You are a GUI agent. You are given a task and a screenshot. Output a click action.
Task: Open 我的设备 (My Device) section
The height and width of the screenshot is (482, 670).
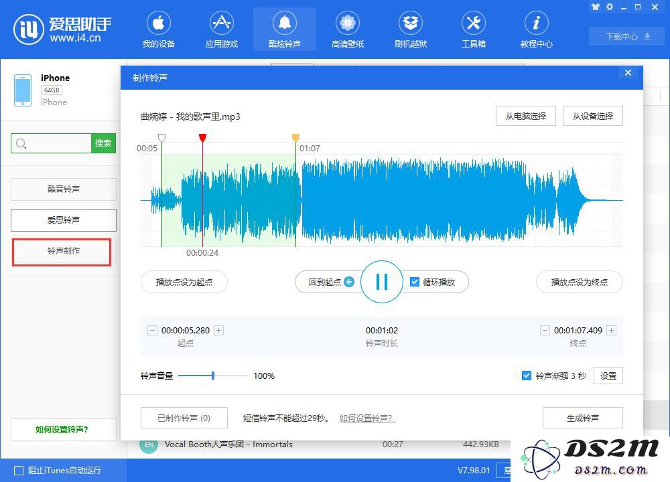click(159, 29)
